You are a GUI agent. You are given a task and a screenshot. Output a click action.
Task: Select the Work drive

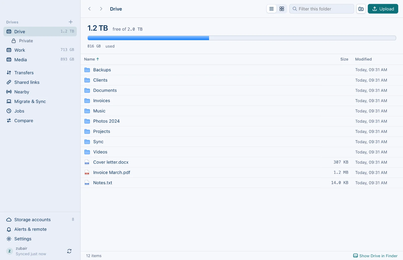pos(40,50)
